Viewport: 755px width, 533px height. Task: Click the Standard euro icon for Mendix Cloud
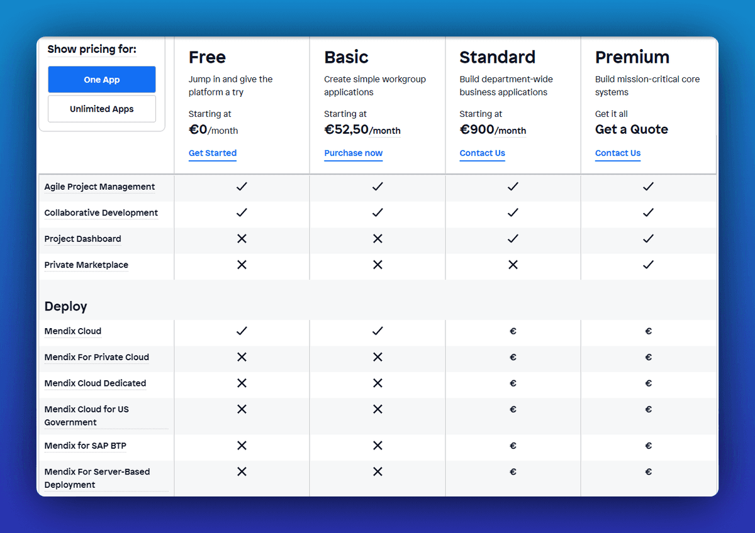(513, 331)
